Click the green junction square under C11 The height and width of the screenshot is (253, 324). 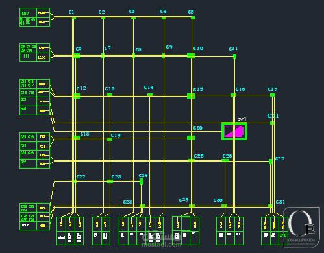point(234,57)
